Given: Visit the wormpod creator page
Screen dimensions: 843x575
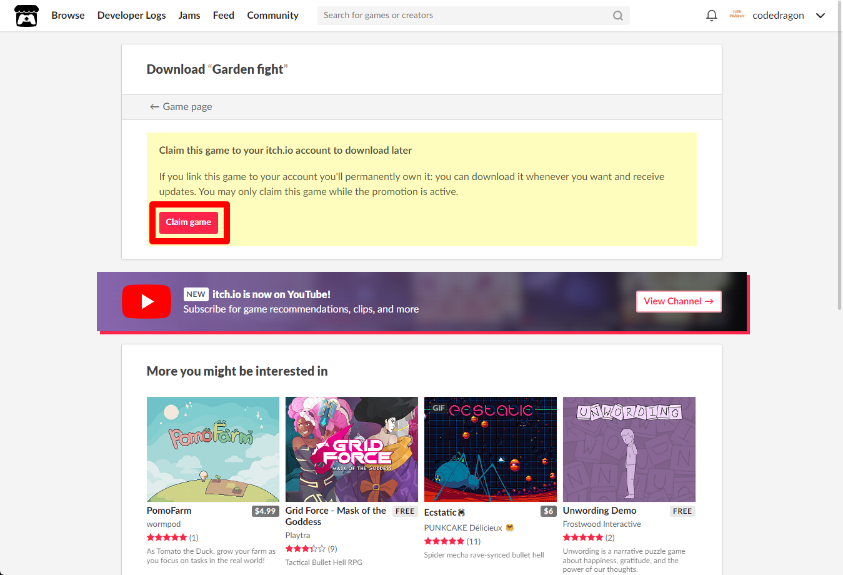Looking at the screenshot, I should [x=164, y=524].
